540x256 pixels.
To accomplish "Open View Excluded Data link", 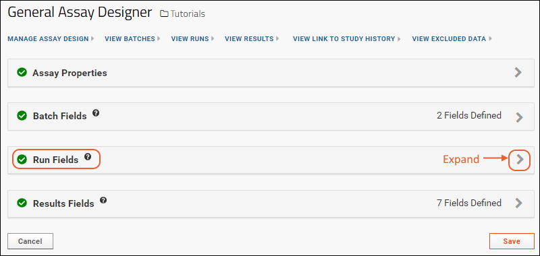I will tap(452, 39).
